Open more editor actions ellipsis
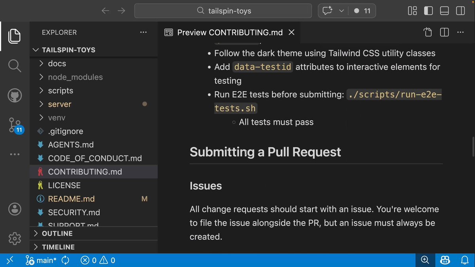This screenshot has height=267, width=475. click(x=461, y=32)
